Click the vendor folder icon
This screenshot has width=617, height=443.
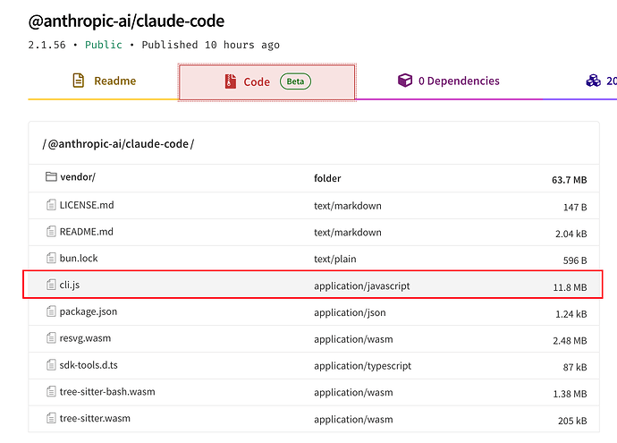pyautogui.click(x=51, y=176)
